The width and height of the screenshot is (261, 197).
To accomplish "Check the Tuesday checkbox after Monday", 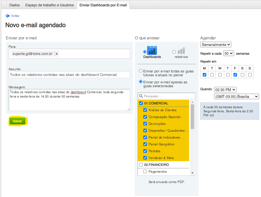I will (212, 75).
